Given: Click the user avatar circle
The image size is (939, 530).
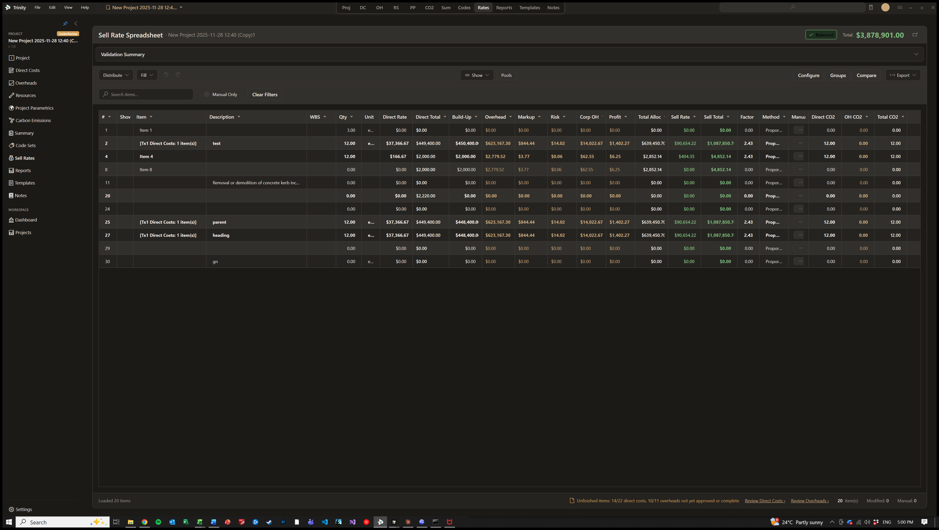Looking at the screenshot, I should click(x=885, y=8).
